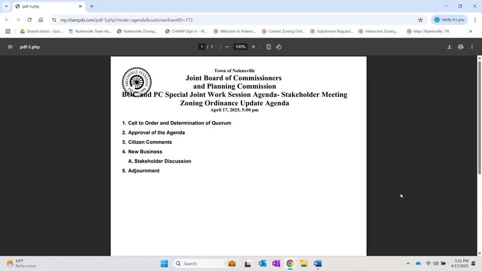Viewport: 482px width, 271px height.
Task: Click the Verify it's you button
Action: (x=449, y=20)
